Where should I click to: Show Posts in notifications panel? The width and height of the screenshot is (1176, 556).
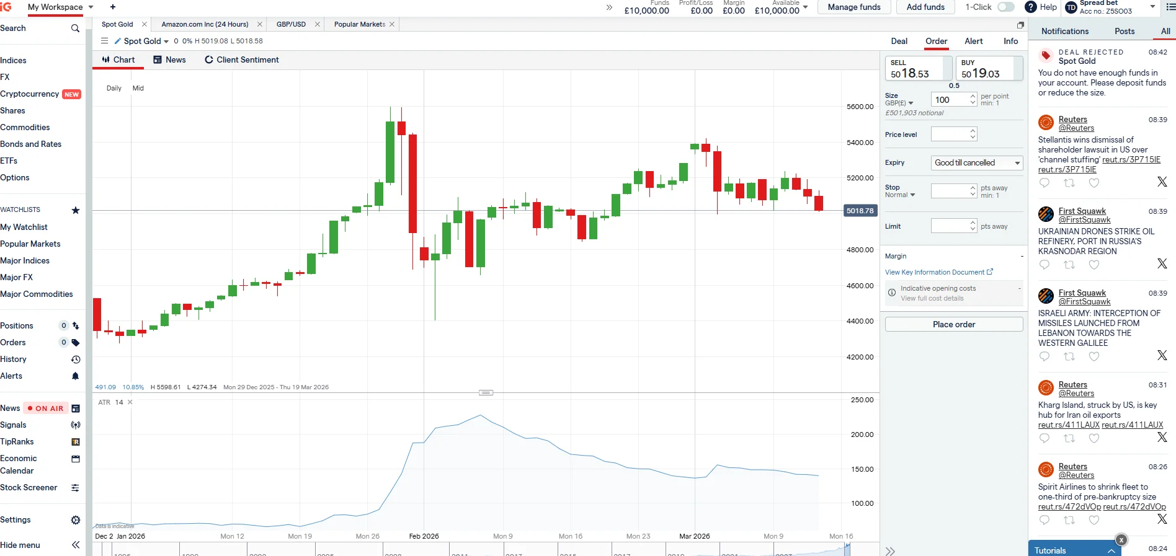1125,31
